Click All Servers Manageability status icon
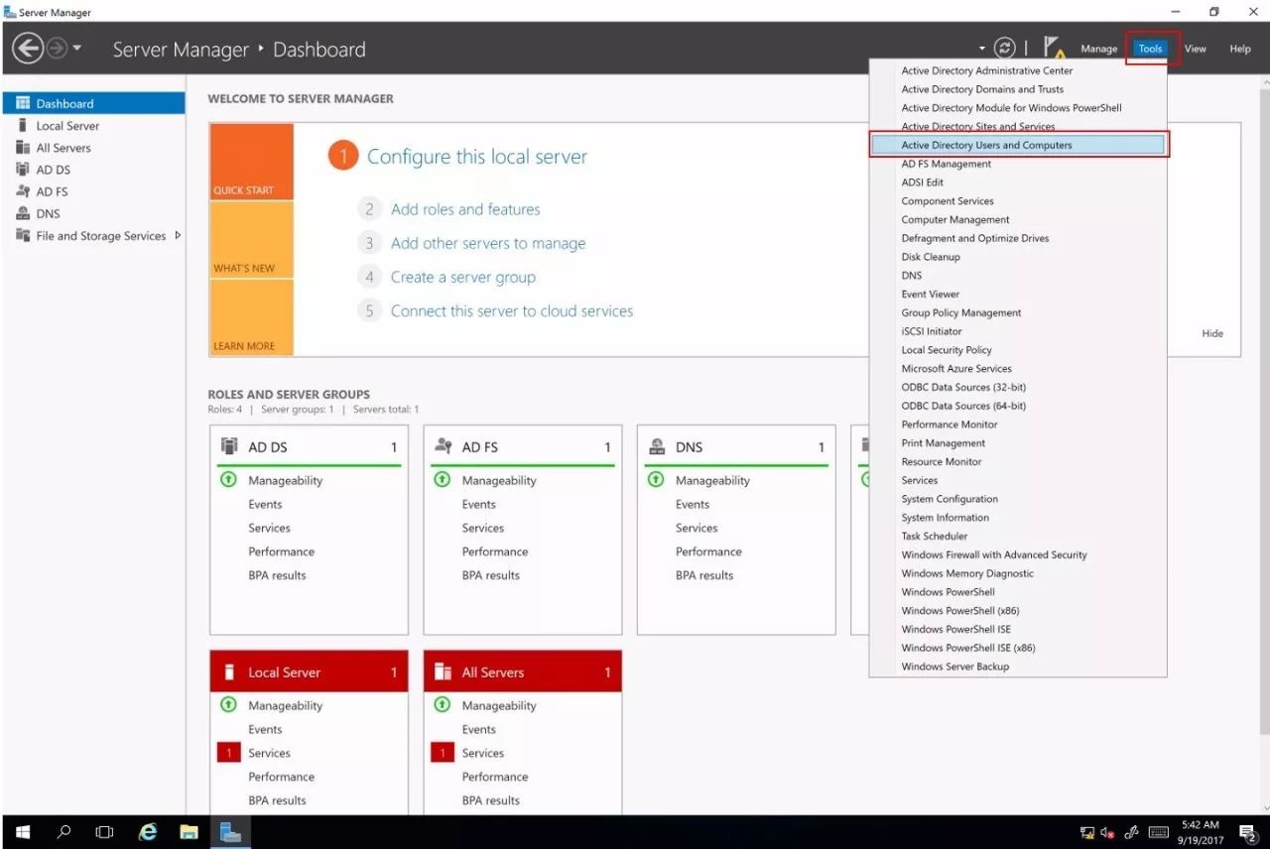Image resolution: width=1270 pixels, height=849 pixels. pos(442,704)
